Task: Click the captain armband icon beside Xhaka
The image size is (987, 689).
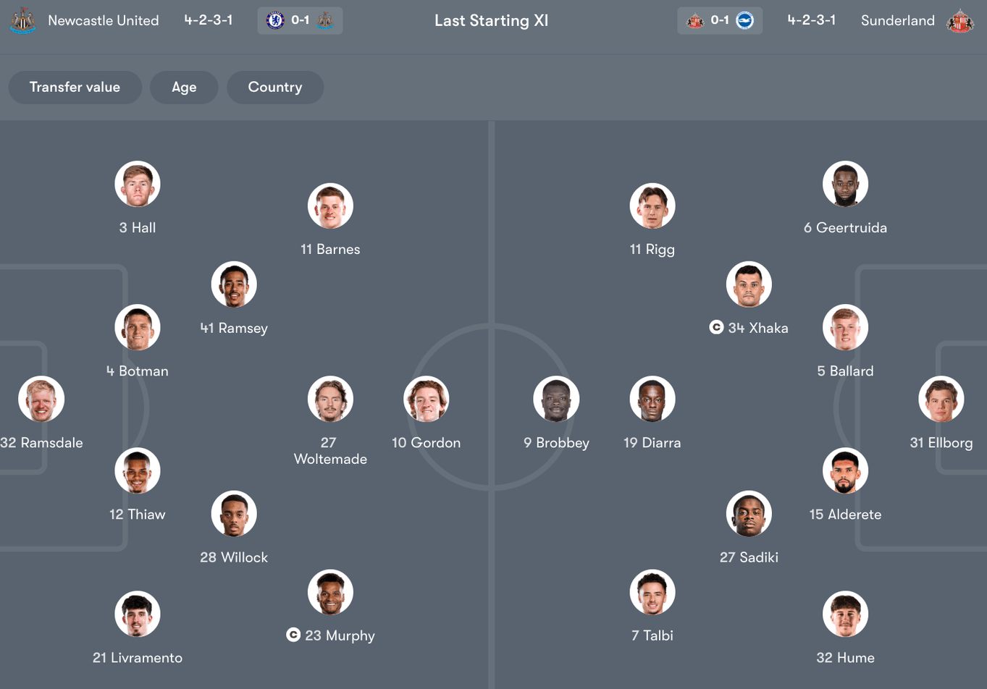Action: 716,327
